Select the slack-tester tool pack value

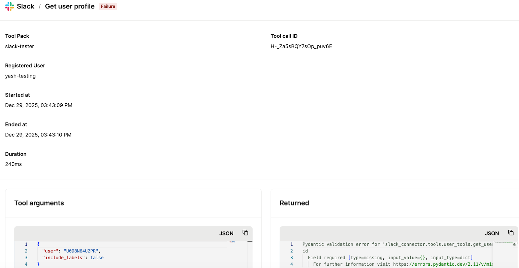19,46
